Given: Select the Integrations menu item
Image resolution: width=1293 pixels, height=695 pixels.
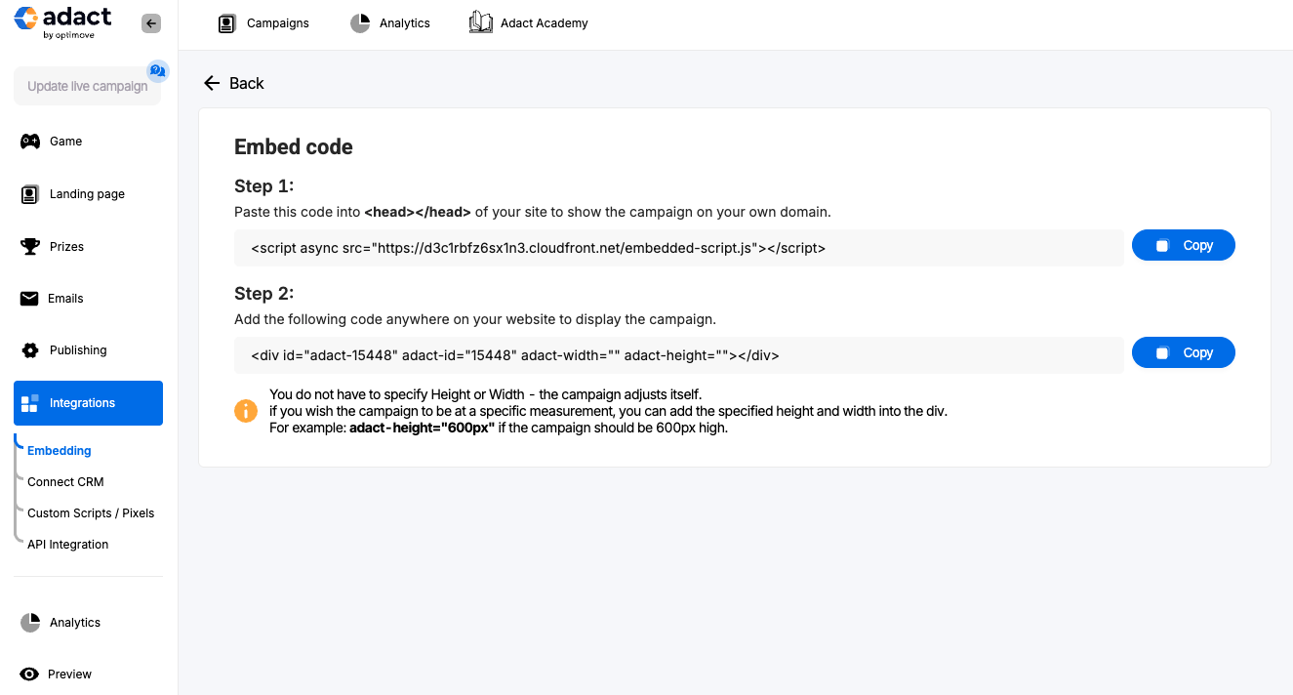Looking at the screenshot, I should point(88,403).
